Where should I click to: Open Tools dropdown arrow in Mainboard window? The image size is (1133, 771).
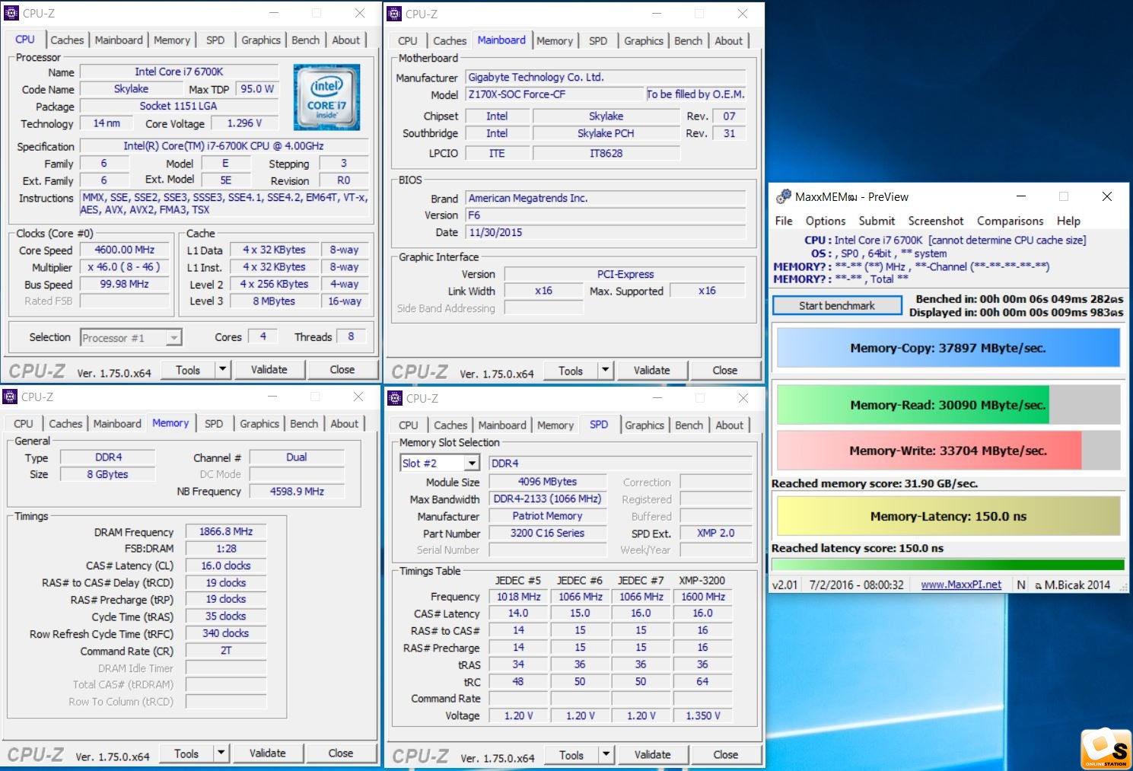[x=605, y=371]
